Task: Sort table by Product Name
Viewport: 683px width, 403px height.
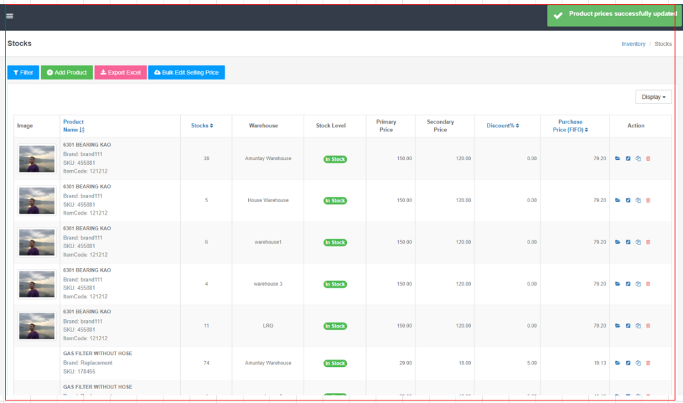Action: click(73, 126)
